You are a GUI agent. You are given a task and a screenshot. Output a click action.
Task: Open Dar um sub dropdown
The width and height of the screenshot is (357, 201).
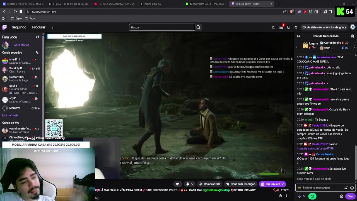click(273, 184)
